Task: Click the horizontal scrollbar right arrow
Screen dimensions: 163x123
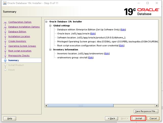Action: [157, 106]
